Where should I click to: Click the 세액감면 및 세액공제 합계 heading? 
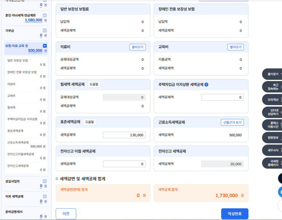pos(82,179)
